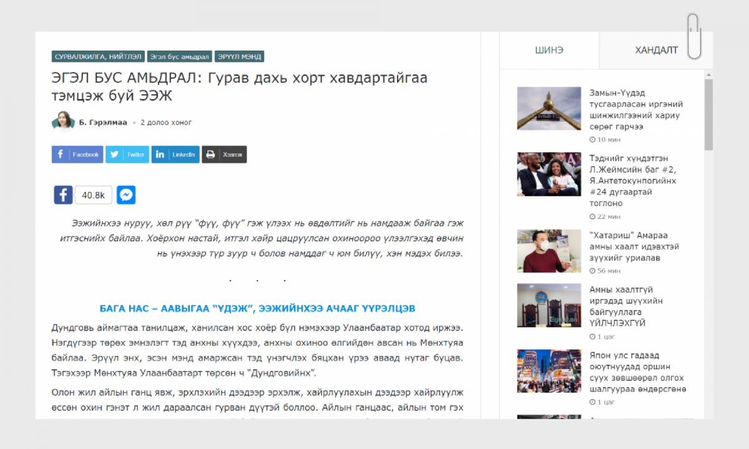Switch to the ХАНДАЛТ tab

pyautogui.click(x=656, y=51)
